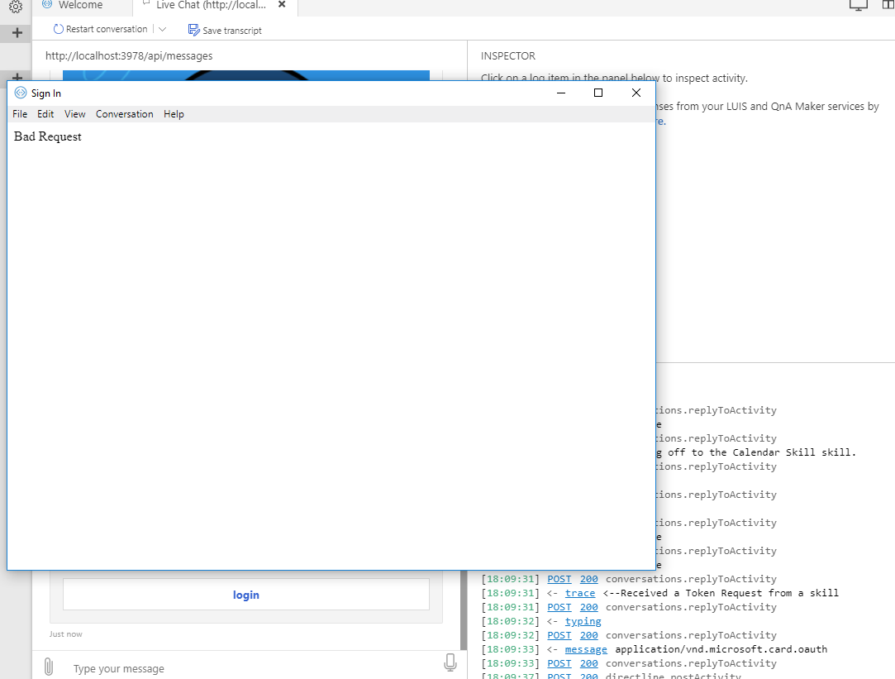Viewport: 895px width, 679px height.
Task: Click the presentation mode monitor icon
Action: pos(857,5)
